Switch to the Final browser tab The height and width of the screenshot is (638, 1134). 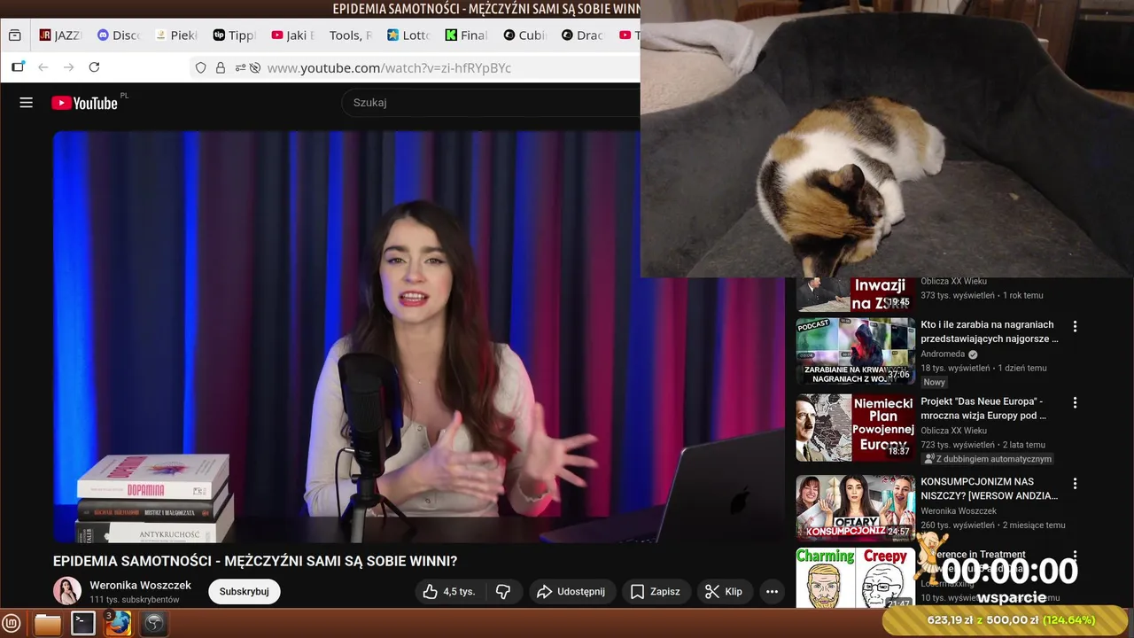466,35
